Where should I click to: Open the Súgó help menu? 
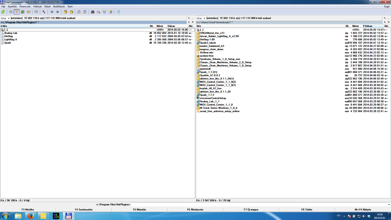tap(386, 6)
